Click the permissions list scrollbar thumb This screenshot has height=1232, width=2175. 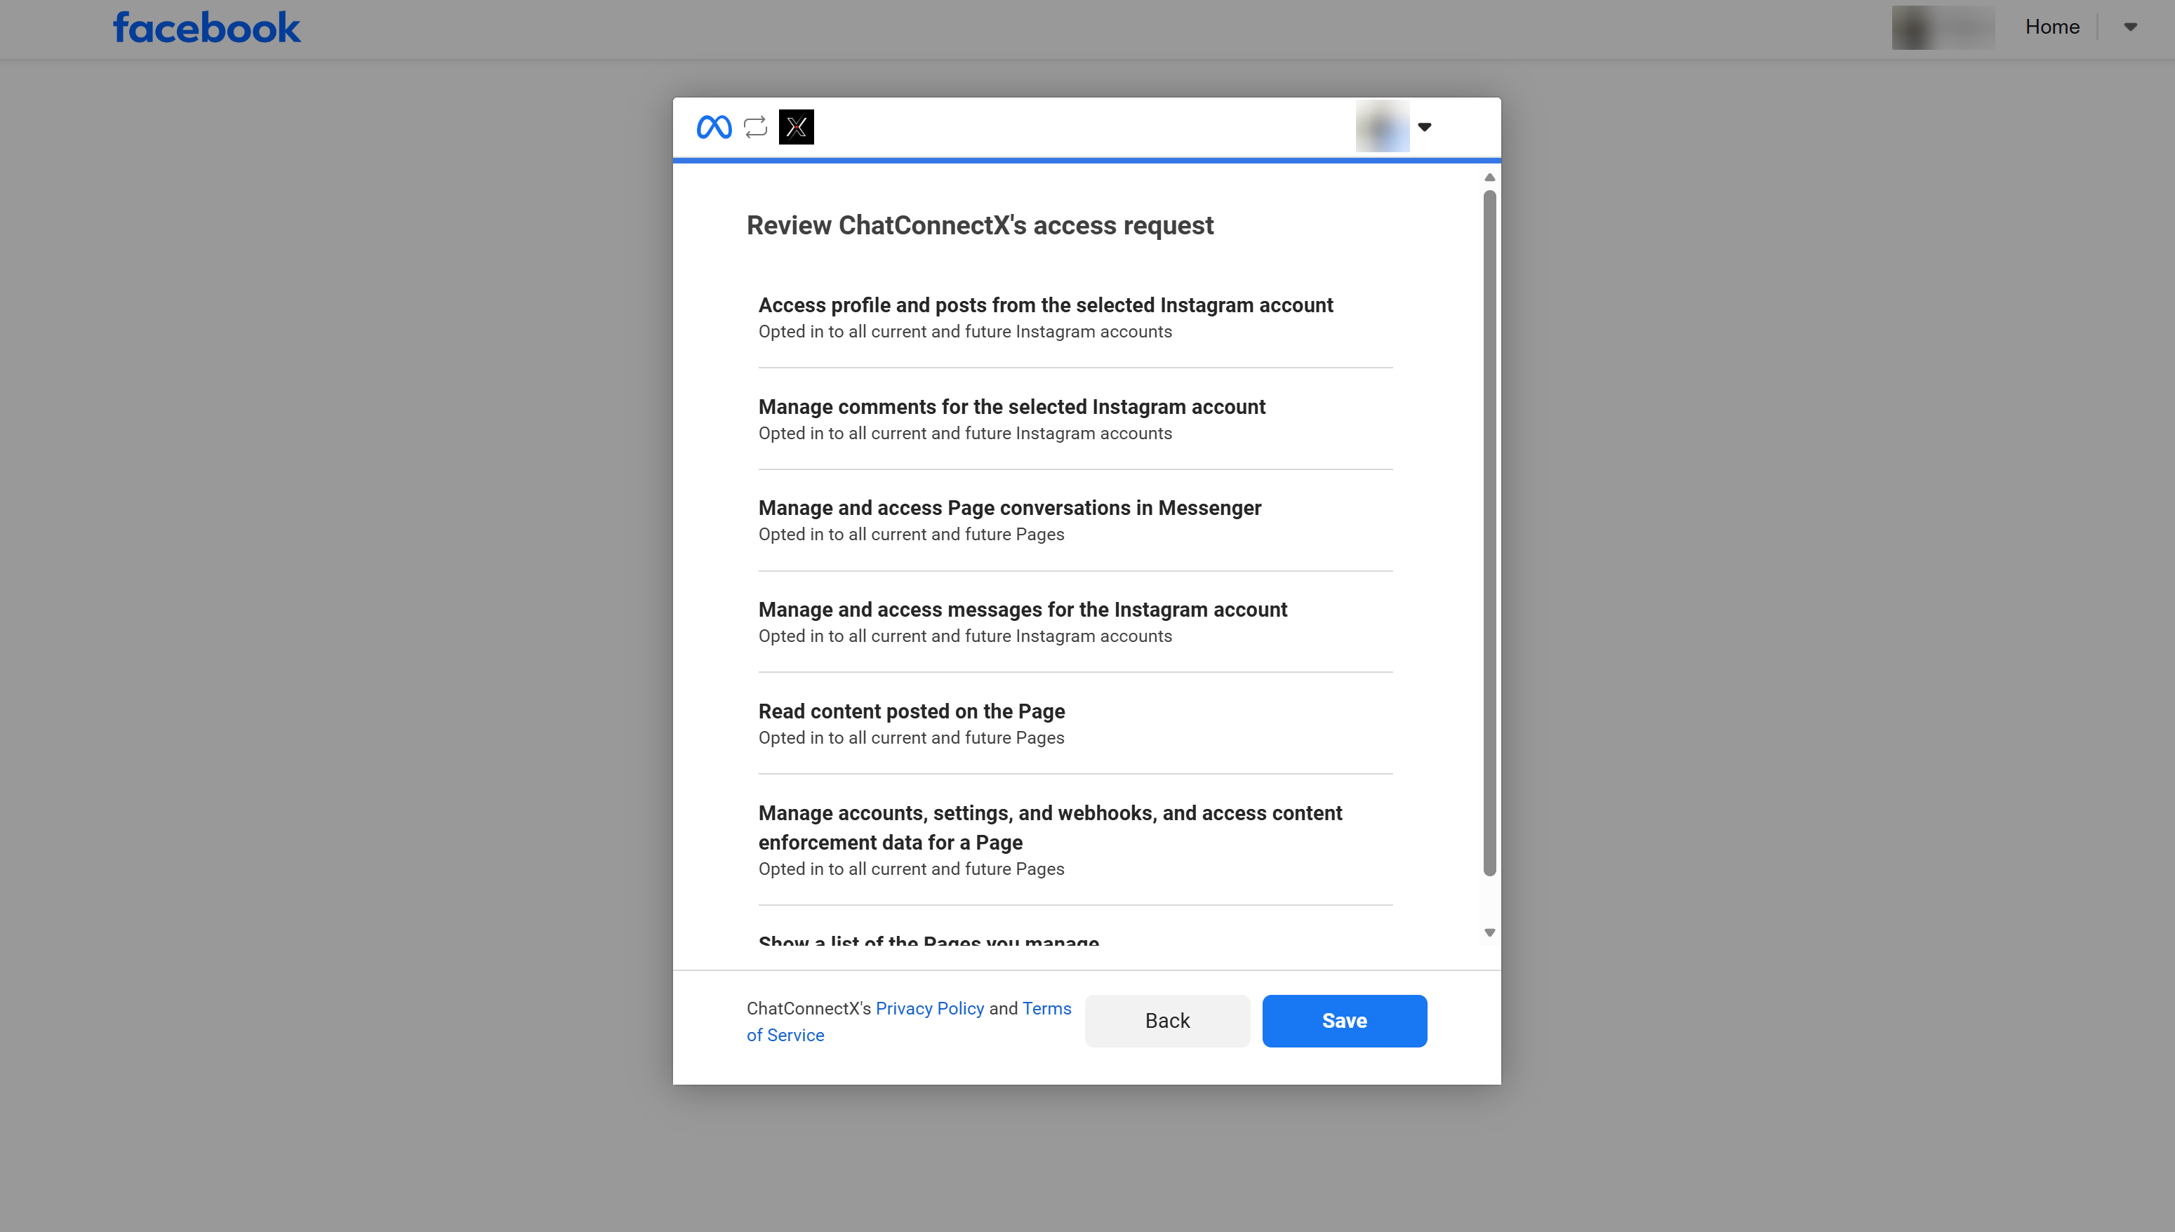(x=1489, y=533)
